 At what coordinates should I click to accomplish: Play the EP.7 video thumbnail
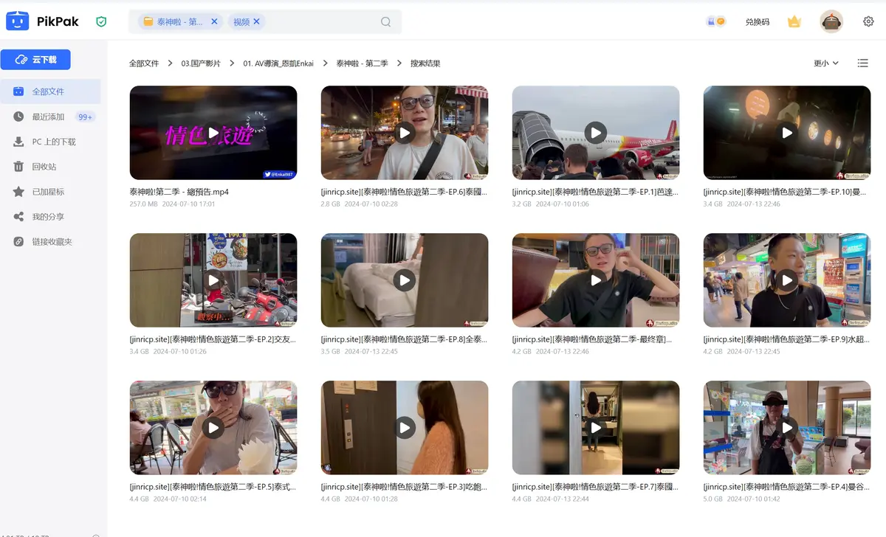[596, 428]
